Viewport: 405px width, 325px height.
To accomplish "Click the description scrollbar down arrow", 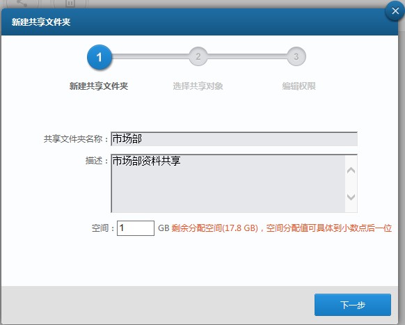I will click(x=351, y=197).
